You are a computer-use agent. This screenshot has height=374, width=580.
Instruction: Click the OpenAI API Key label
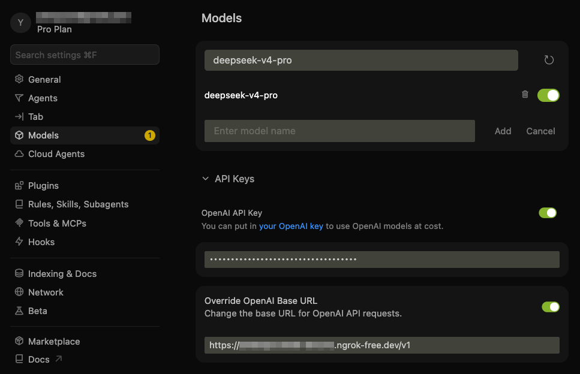232,213
